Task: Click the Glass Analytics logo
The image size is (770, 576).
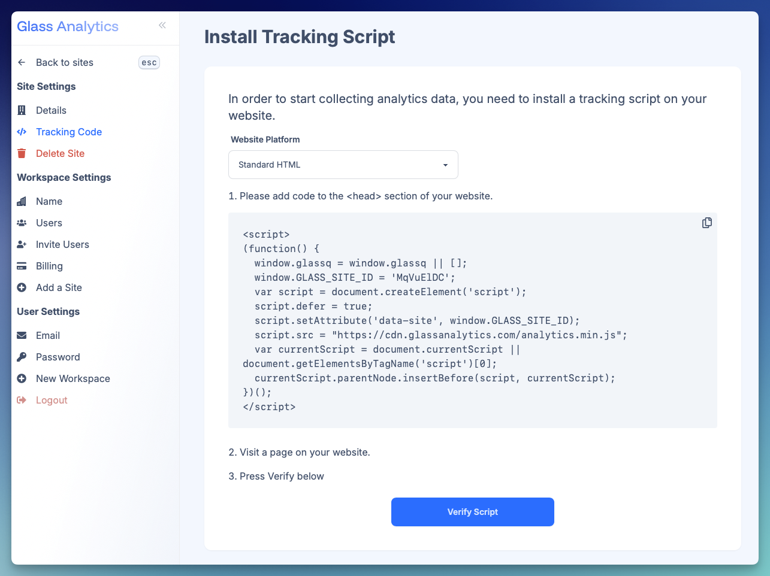Action: pos(68,26)
